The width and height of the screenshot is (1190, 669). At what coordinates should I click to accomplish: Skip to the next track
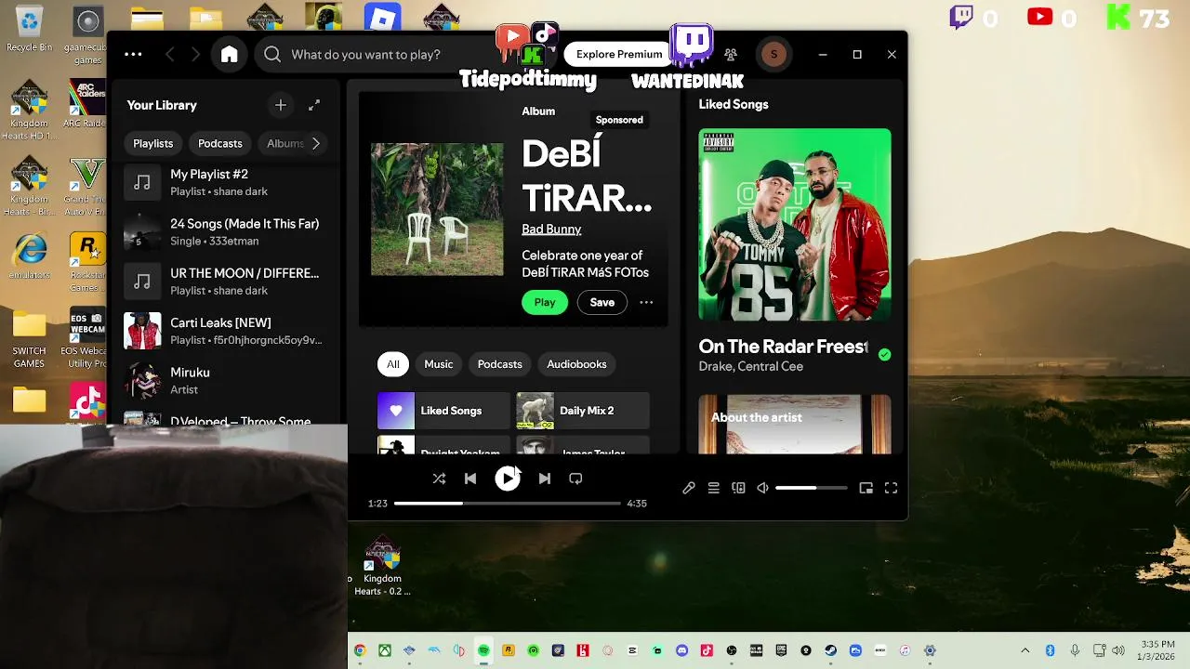[x=545, y=479]
